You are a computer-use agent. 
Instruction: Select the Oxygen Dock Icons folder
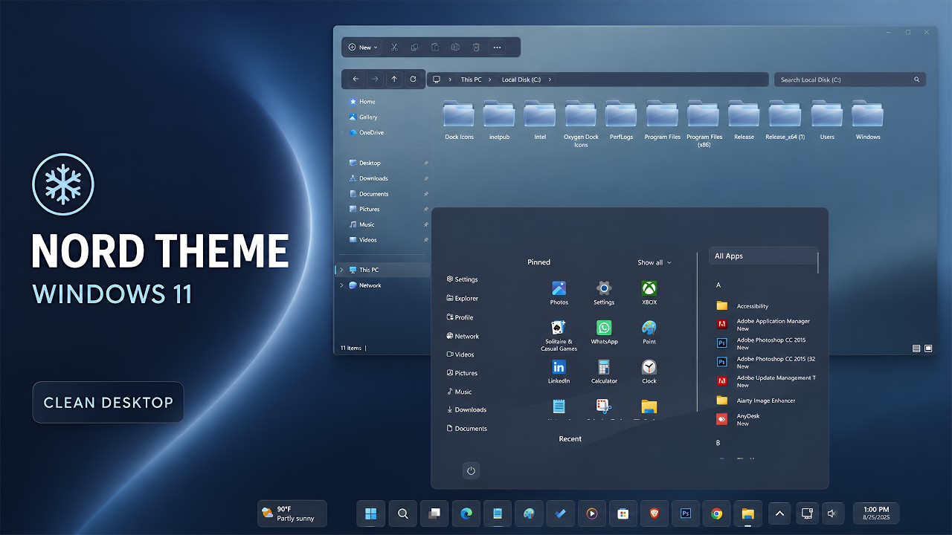point(581,124)
